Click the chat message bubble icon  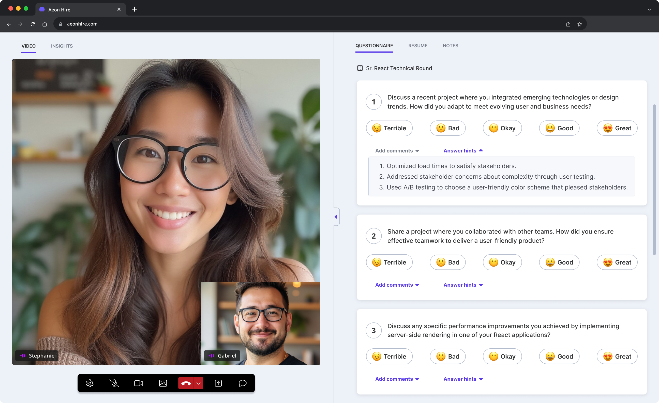pyautogui.click(x=243, y=383)
